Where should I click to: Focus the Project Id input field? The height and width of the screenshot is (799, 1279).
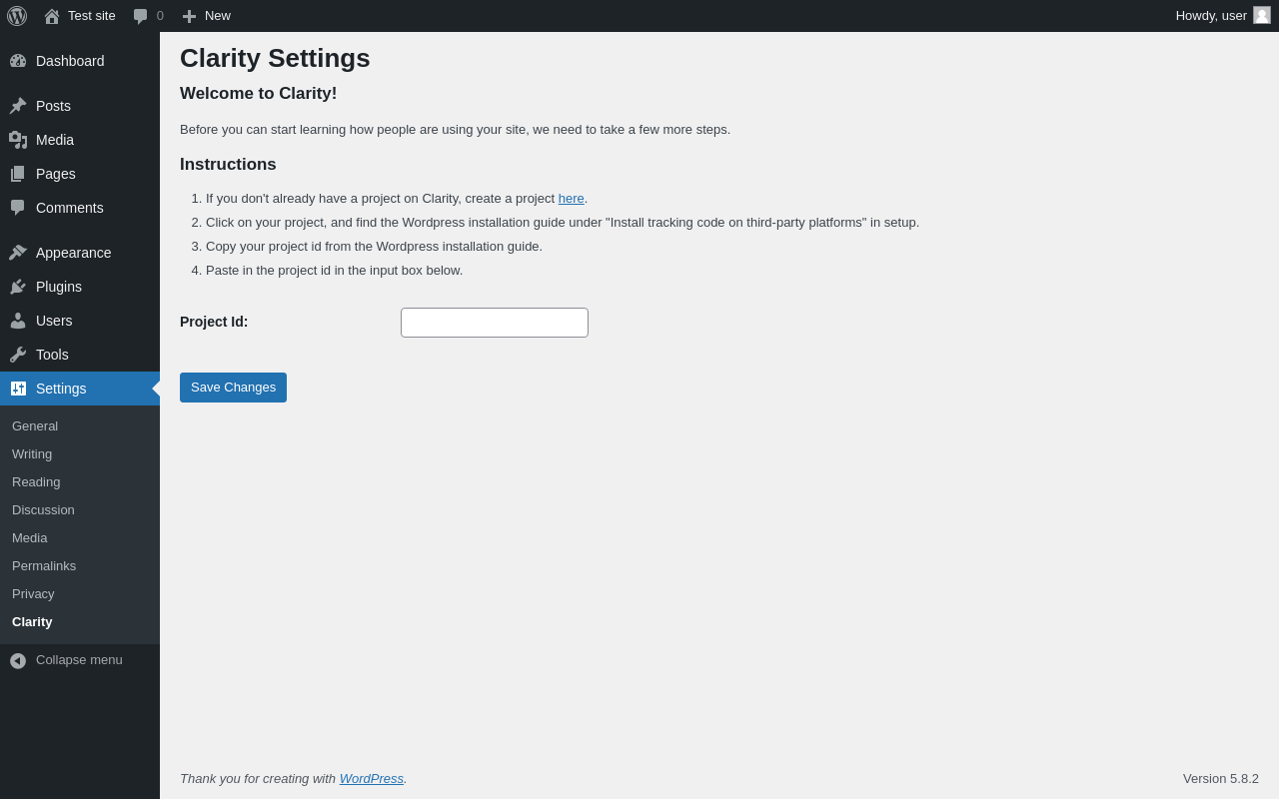[x=495, y=323]
